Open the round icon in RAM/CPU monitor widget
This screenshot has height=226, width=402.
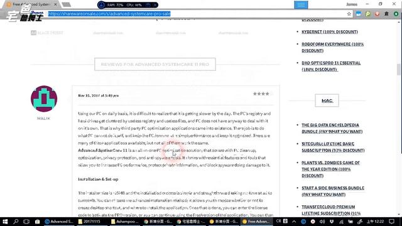101,5
